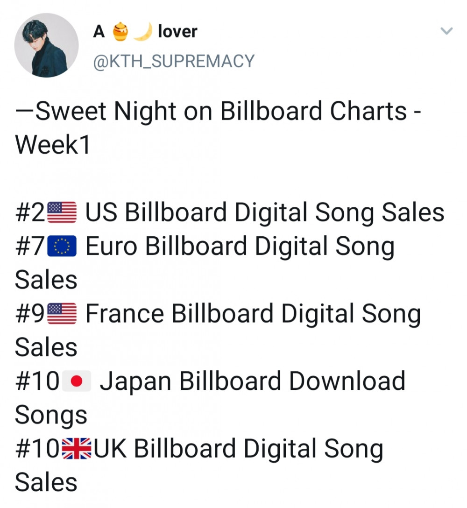The image size is (467, 508).
Task: Click the Japan flag emoji
Action: click(77, 381)
